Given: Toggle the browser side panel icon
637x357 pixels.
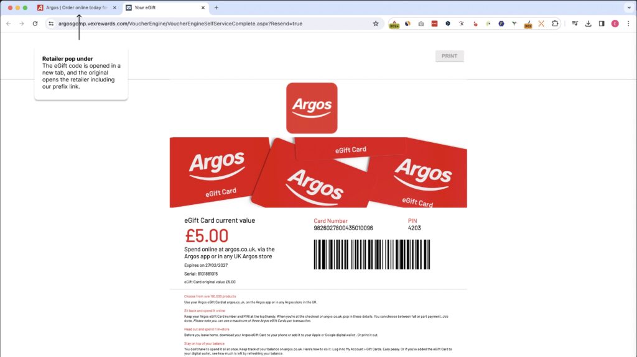Looking at the screenshot, I should 602,24.
